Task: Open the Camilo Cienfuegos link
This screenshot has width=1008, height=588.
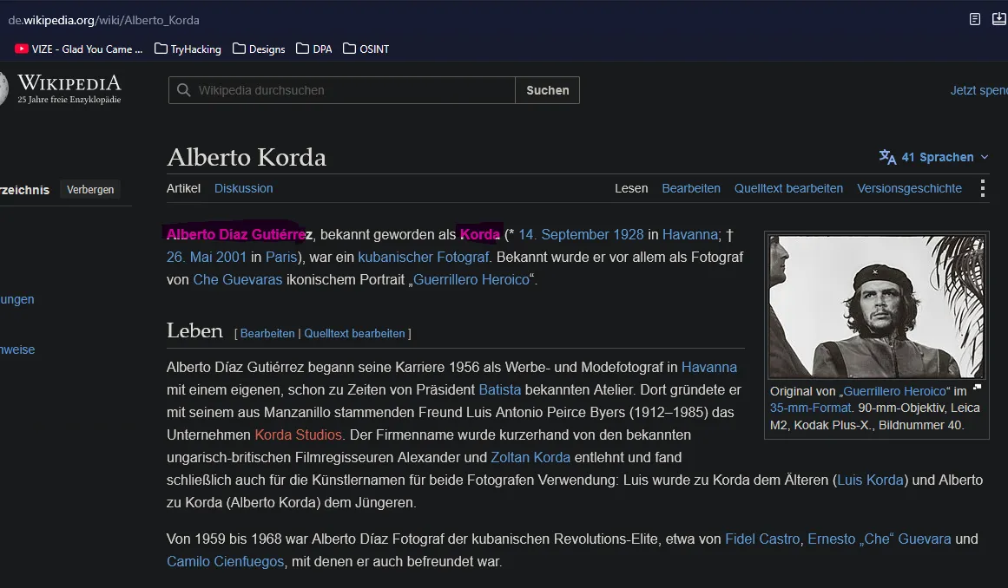Action: [225, 561]
